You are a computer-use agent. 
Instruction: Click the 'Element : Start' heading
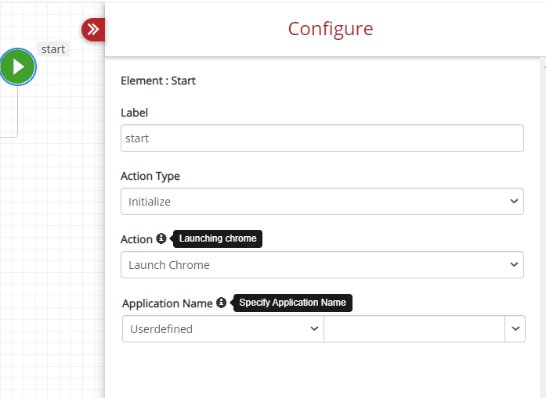(x=158, y=81)
